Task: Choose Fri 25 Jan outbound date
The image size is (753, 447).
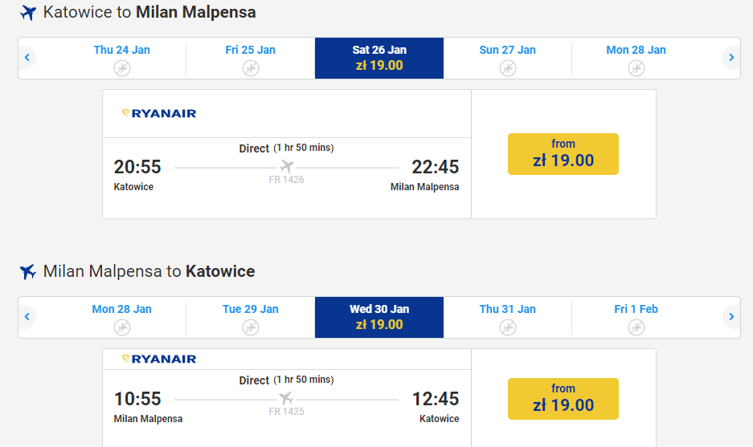Action: (251, 50)
